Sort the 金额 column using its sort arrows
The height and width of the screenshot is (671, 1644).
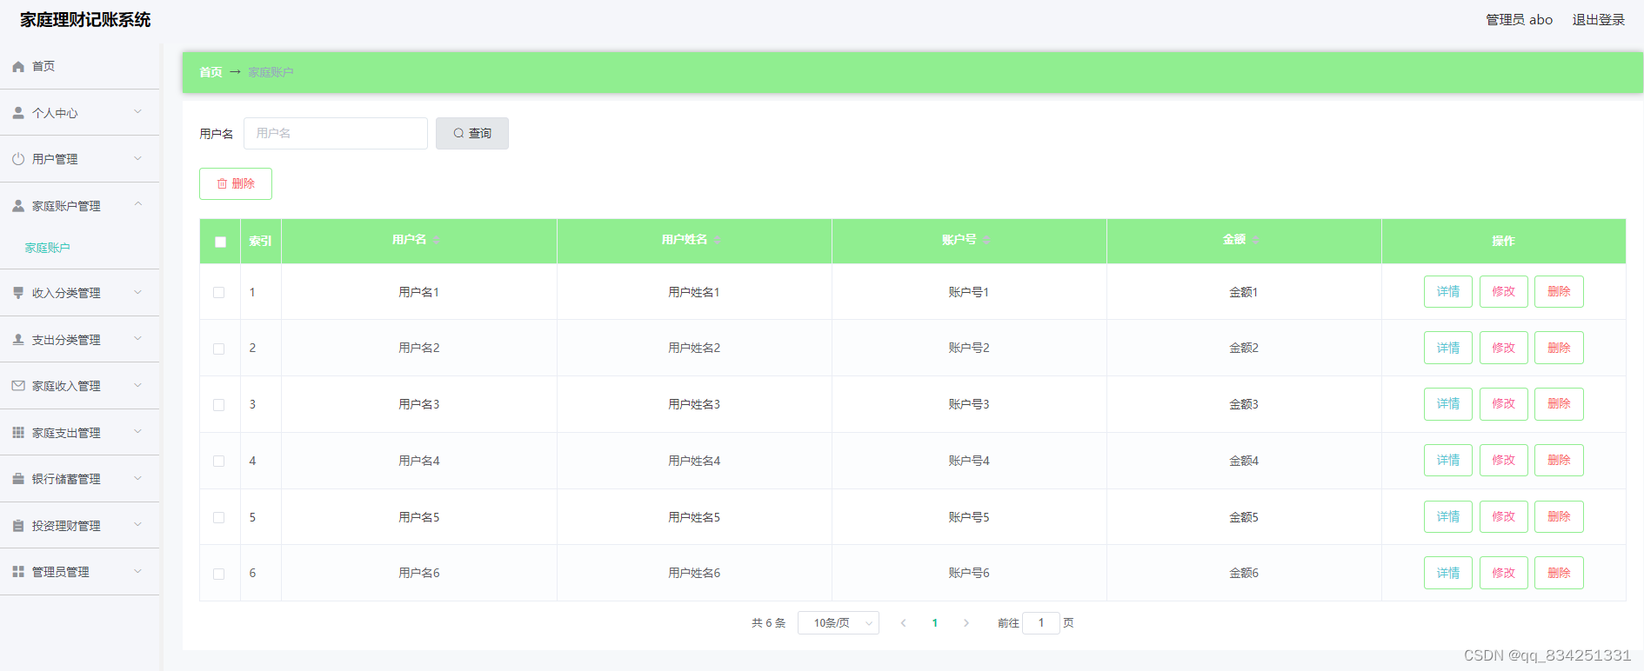(x=1256, y=240)
